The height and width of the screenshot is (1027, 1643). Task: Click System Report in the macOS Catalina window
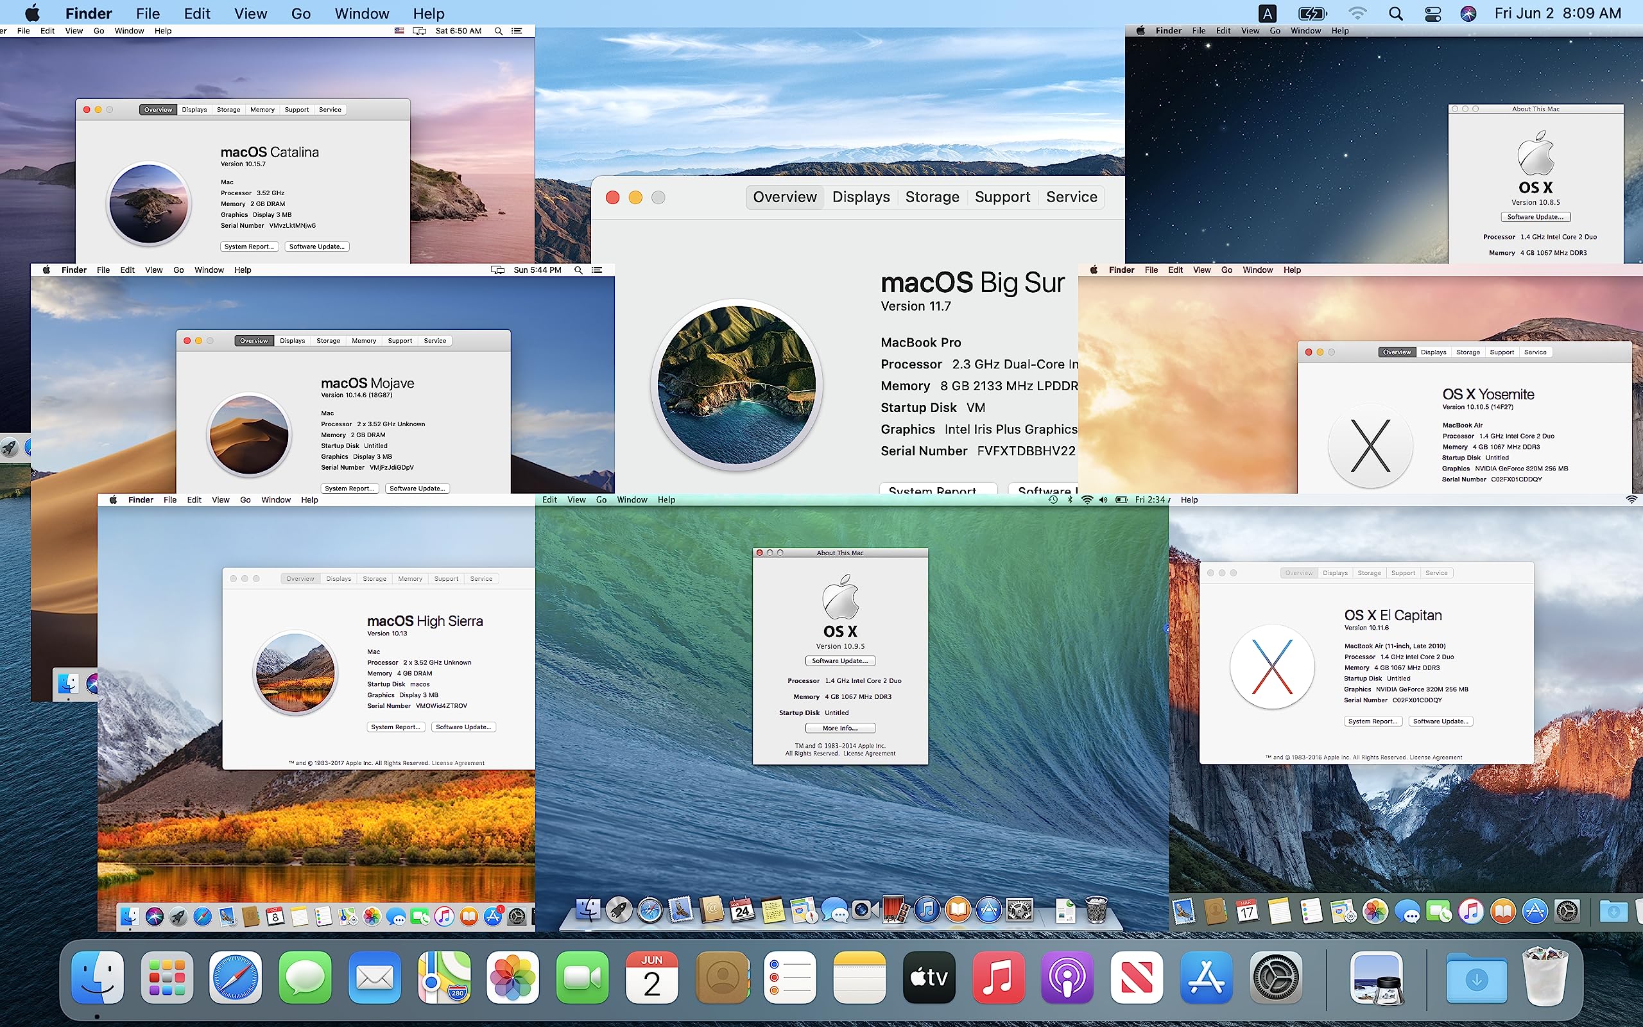tap(249, 246)
